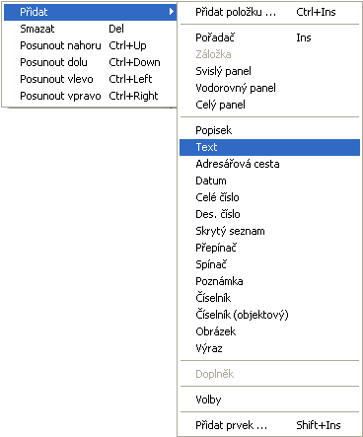
Task: Add a Vodorovný panel
Action: (x=269, y=88)
